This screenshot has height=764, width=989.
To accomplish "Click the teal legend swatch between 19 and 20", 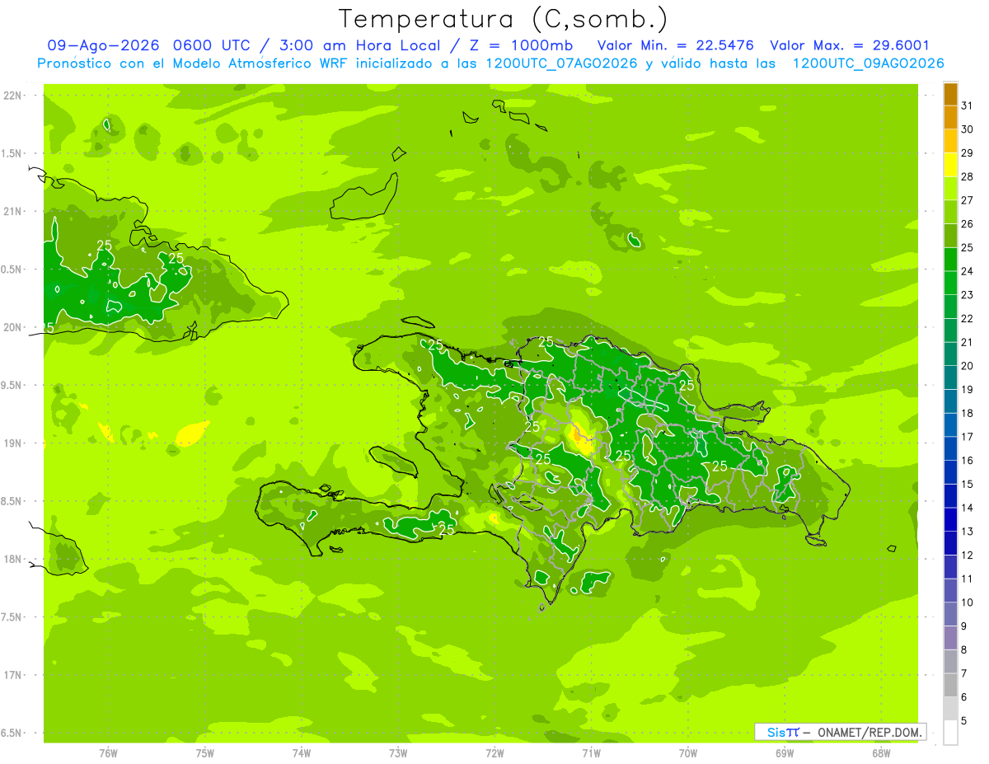I will coord(950,377).
